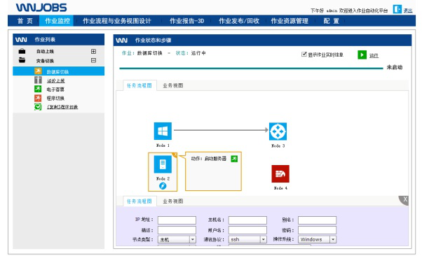Viewport: 422px width, 256px height.
Task: Select the Node 3 router icon
Action: [278, 131]
